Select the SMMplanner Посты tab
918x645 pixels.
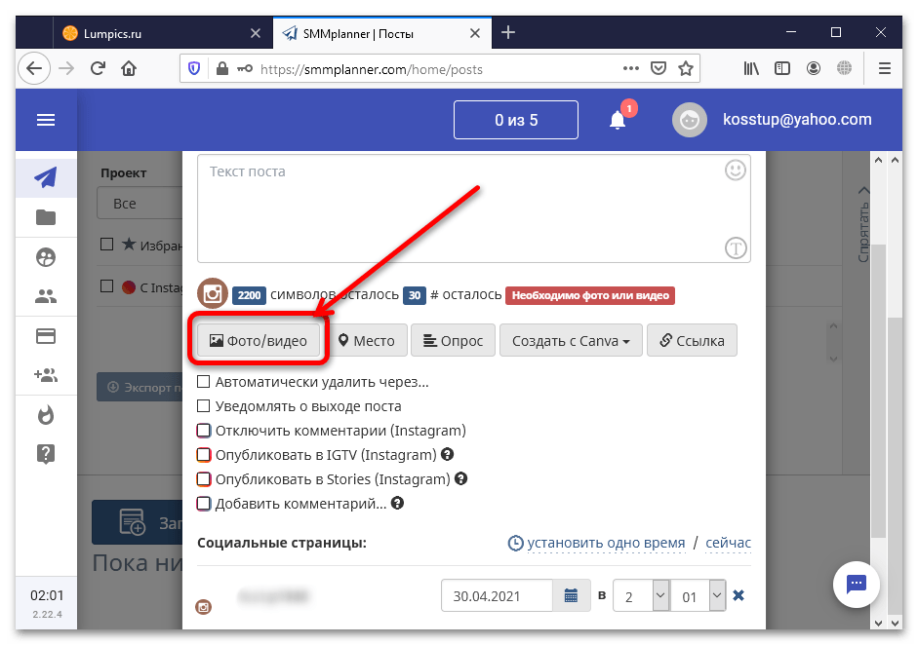[x=381, y=33]
